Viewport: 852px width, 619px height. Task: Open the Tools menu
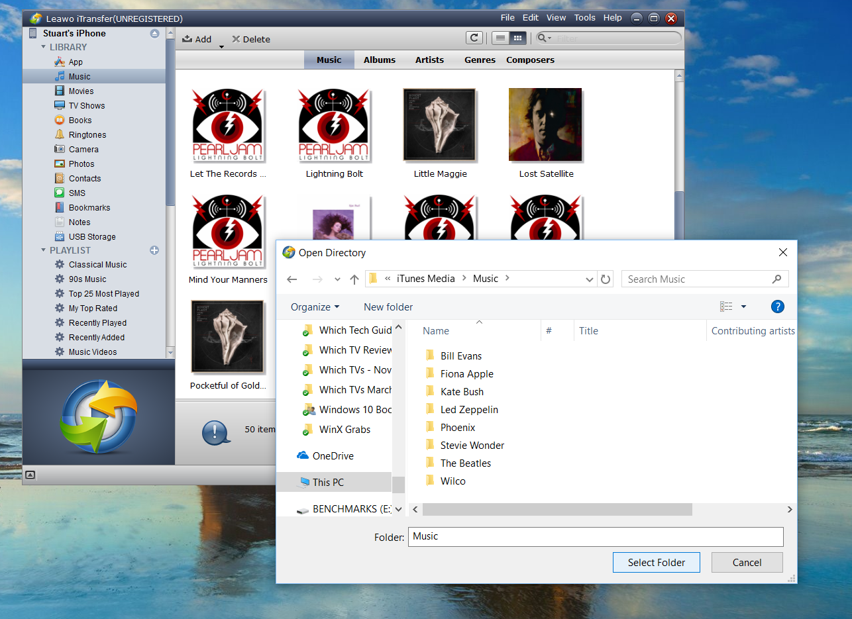pyautogui.click(x=584, y=18)
